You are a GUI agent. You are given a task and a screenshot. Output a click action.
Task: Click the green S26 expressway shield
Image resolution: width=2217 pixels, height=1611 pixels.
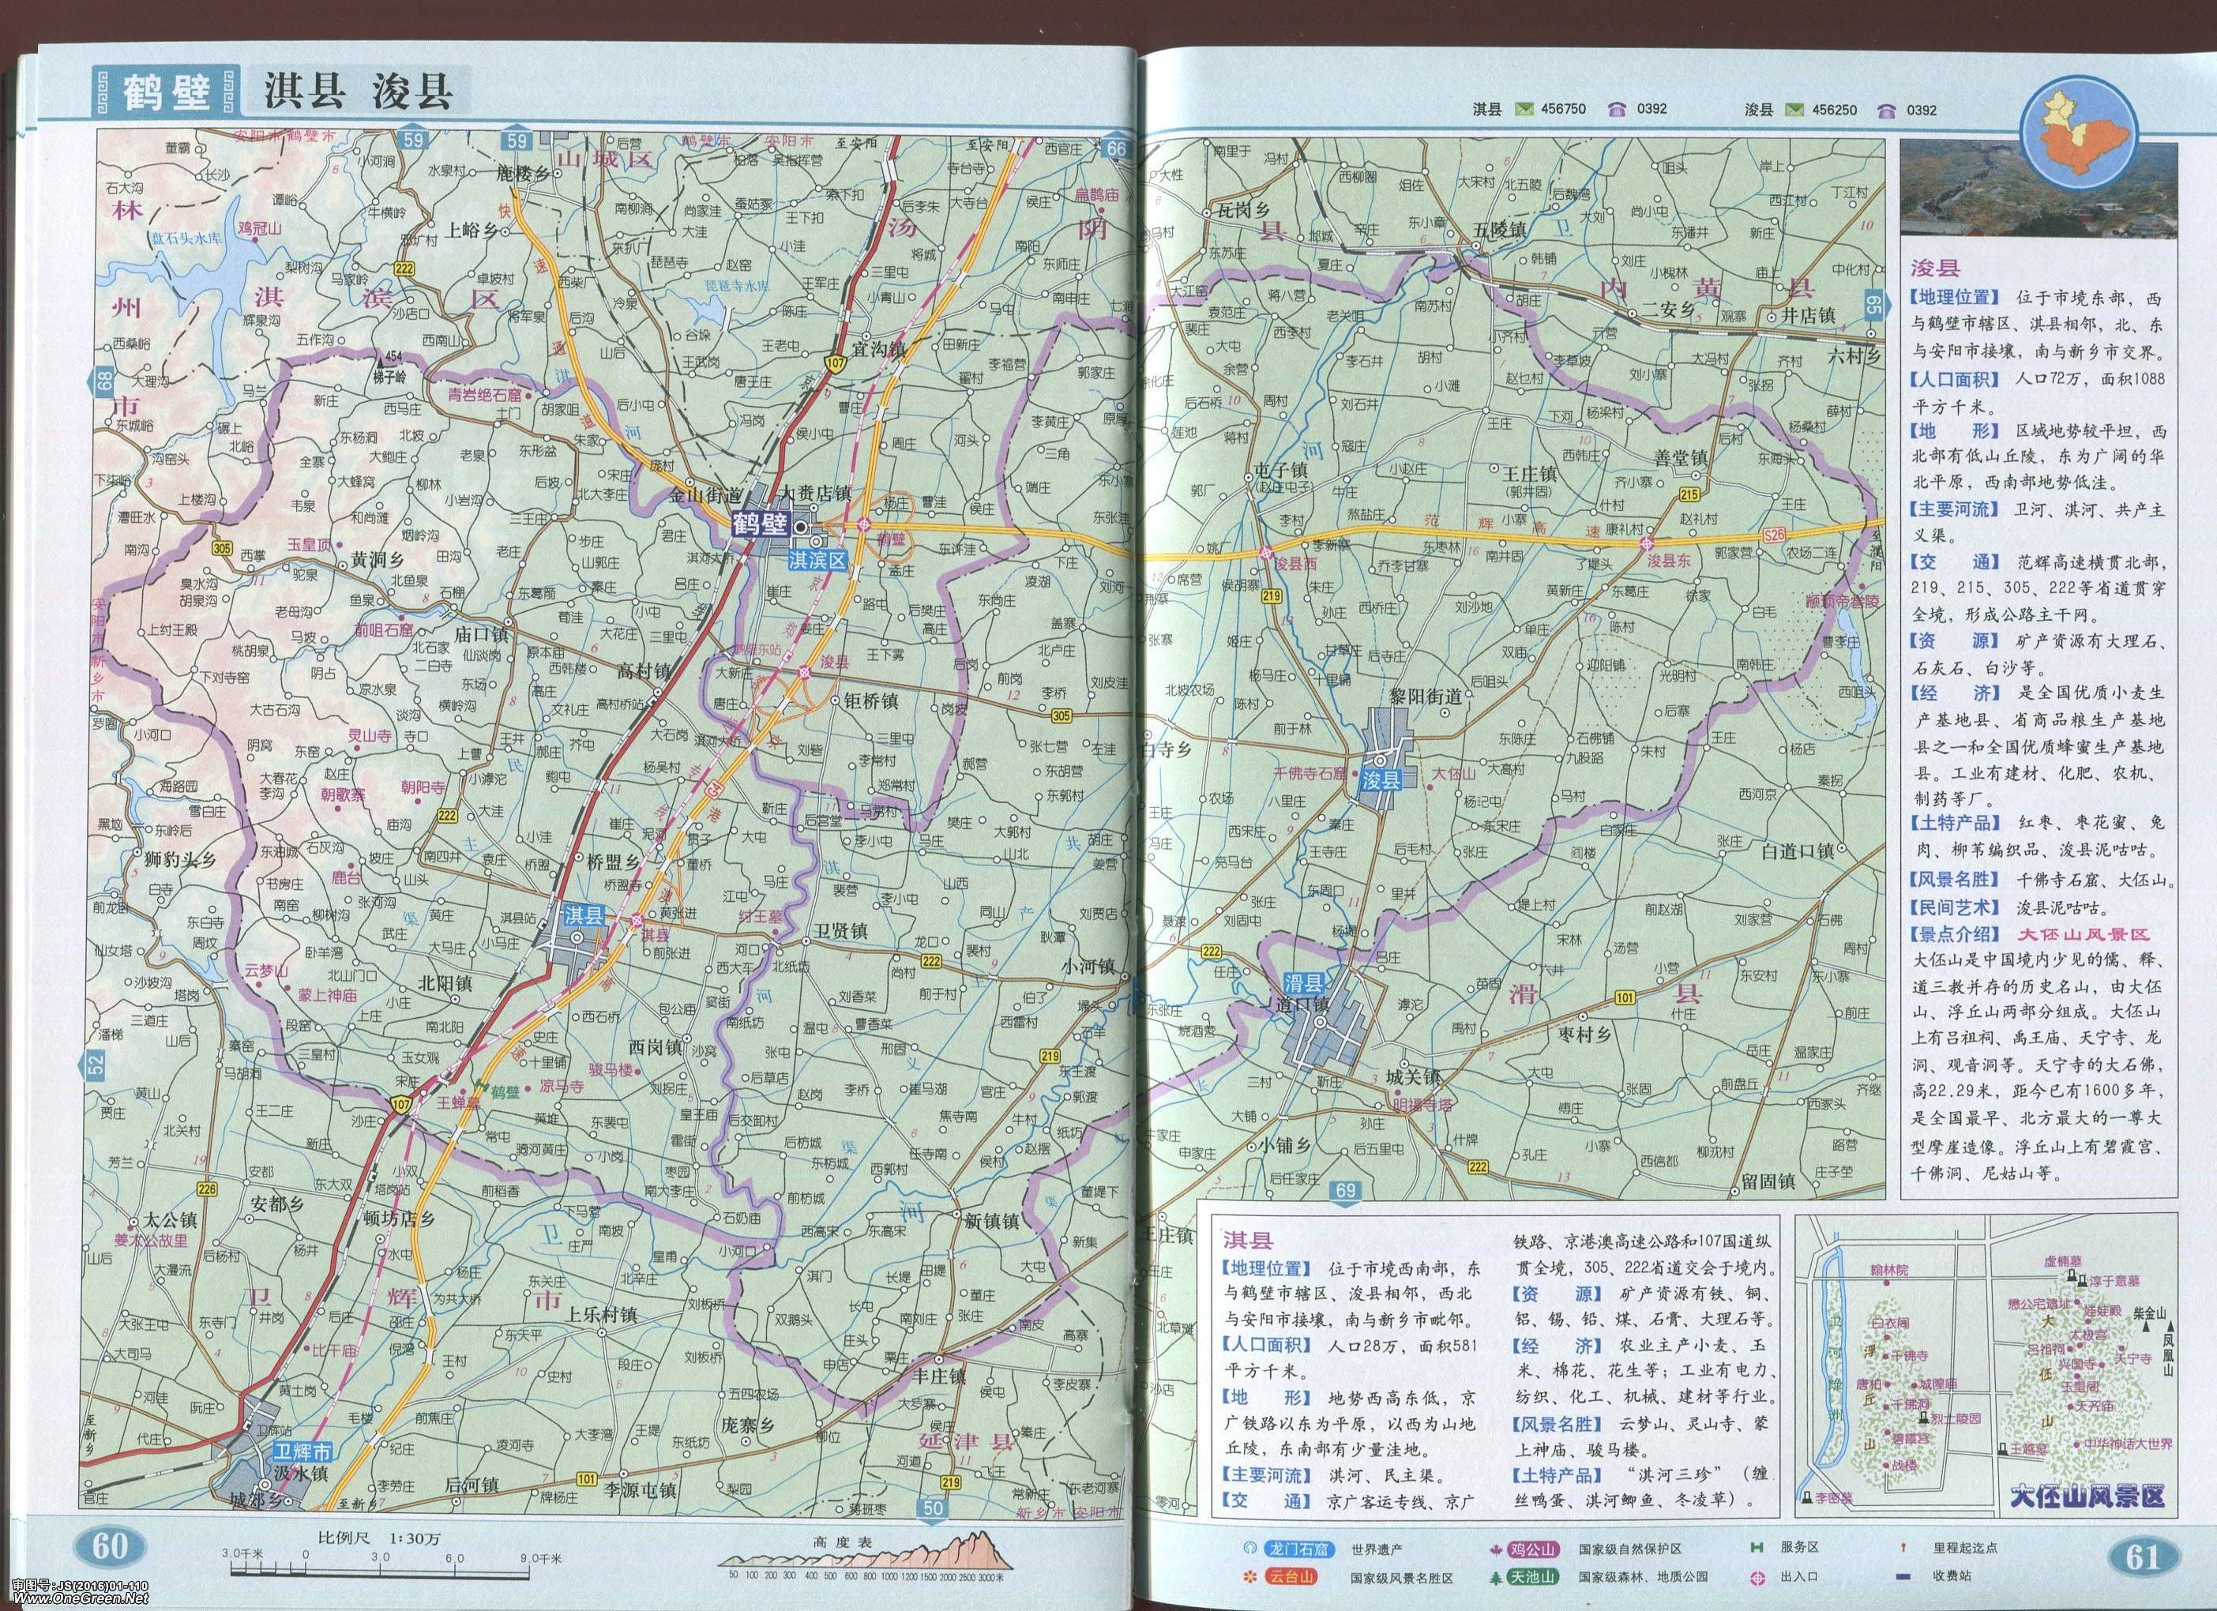1774,535
